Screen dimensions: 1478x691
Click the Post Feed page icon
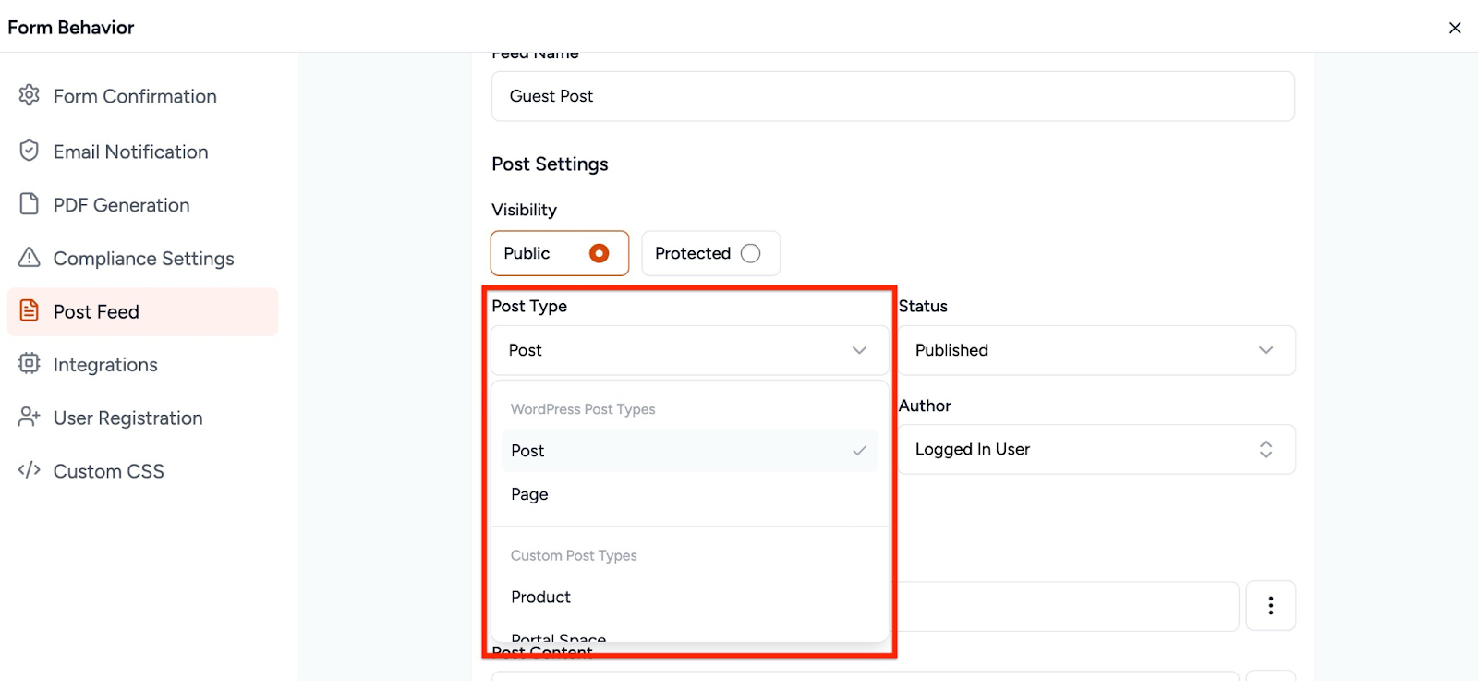click(x=30, y=311)
